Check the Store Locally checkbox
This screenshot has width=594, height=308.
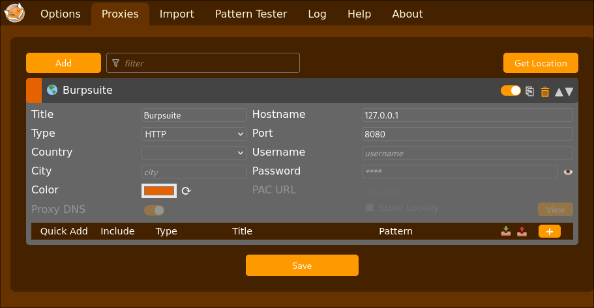pyautogui.click(x=370, y=207)
